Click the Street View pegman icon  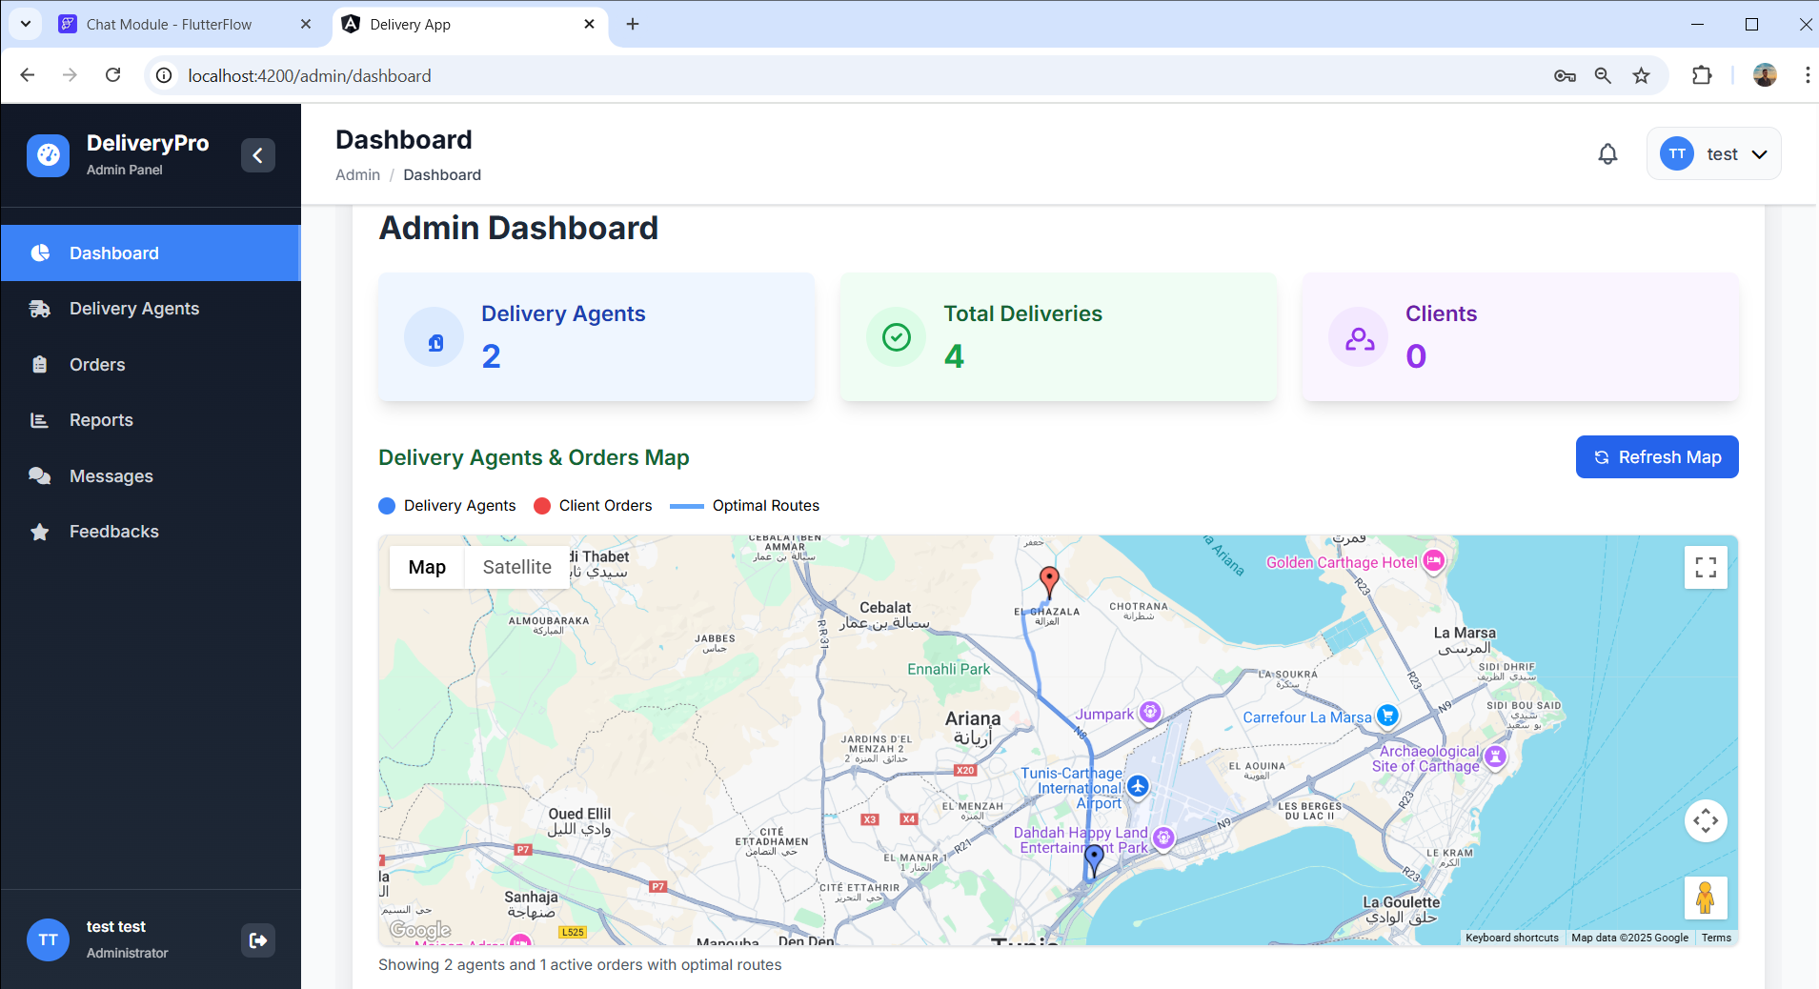point(1706,898)
